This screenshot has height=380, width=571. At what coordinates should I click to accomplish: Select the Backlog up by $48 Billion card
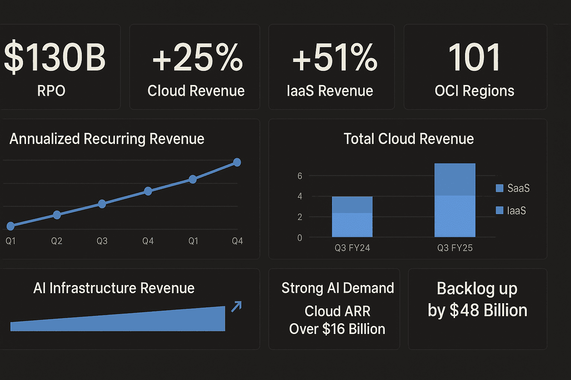(x=477, y=309)
